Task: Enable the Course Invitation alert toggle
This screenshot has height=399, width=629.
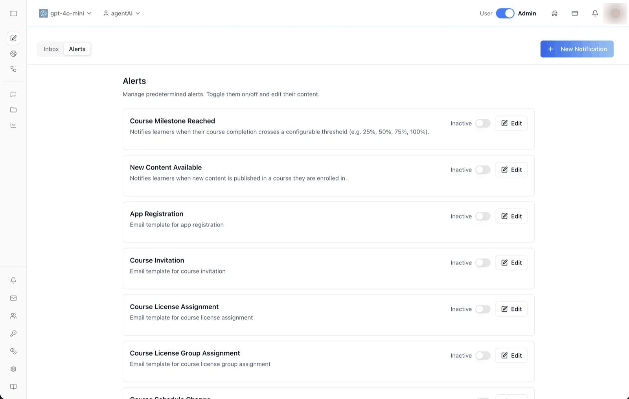Action: [483, 263]
